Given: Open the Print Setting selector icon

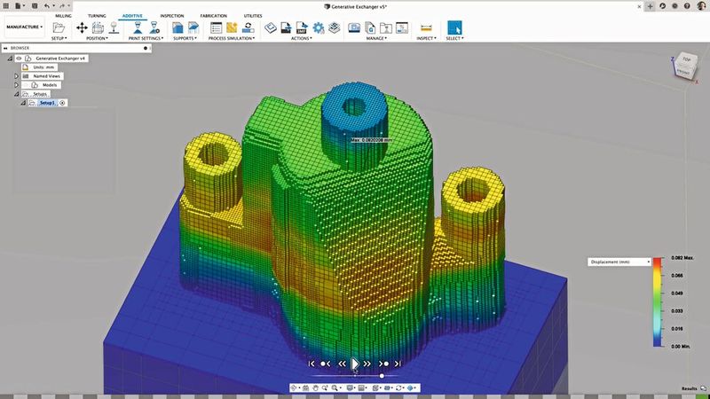Looking at the screenshot, I should point(138,27).
